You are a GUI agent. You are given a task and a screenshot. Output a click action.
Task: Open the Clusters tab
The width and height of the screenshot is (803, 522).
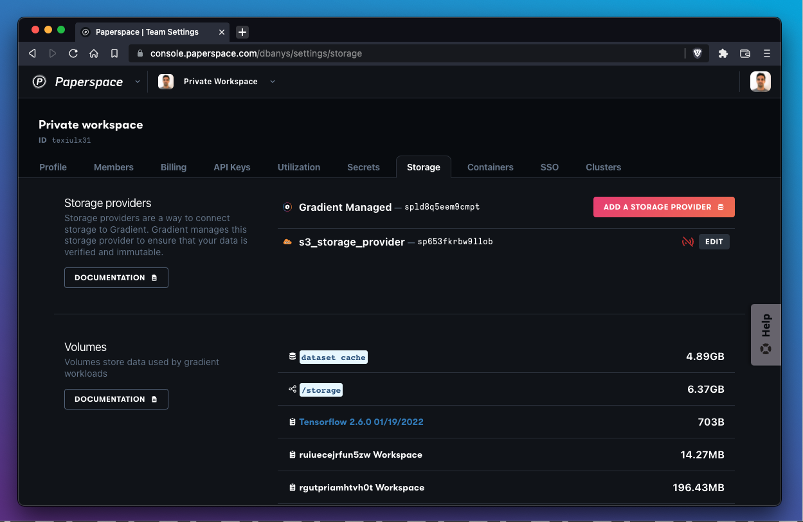click(604, 167)
